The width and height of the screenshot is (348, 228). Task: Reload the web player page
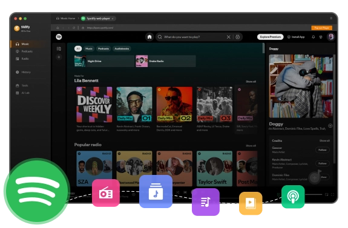(x=74, y=28)
